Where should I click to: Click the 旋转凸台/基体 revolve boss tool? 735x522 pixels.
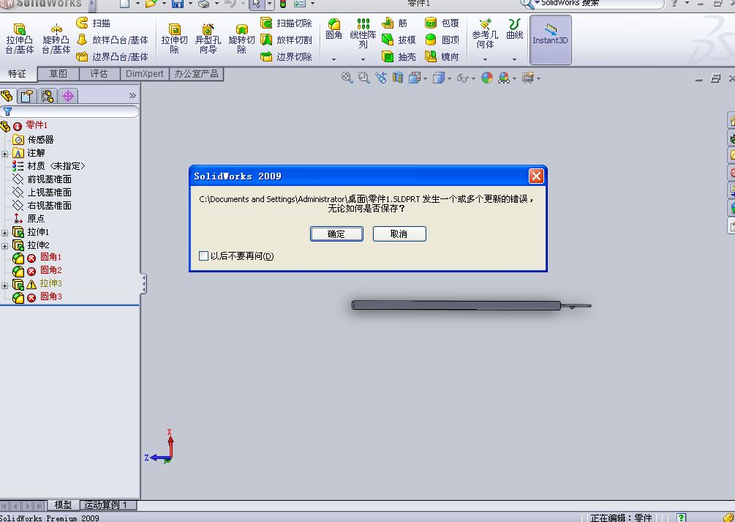[x=56, y=39]
